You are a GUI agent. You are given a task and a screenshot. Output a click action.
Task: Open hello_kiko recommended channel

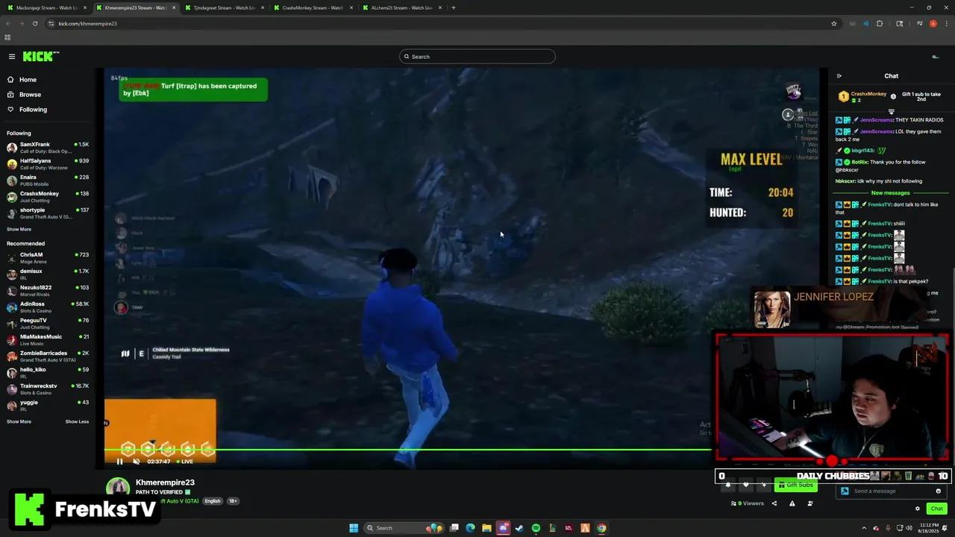tap(48, 372)
